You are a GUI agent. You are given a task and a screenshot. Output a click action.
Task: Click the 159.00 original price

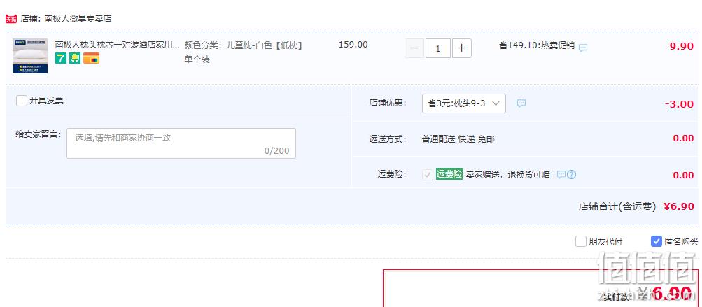click(x=353, y=45)
